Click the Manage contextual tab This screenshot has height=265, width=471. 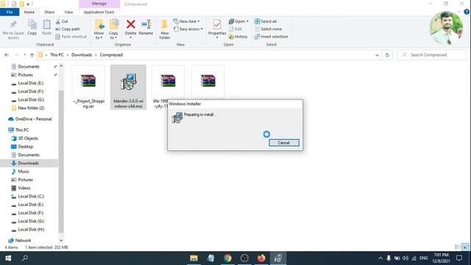point(99,4)
